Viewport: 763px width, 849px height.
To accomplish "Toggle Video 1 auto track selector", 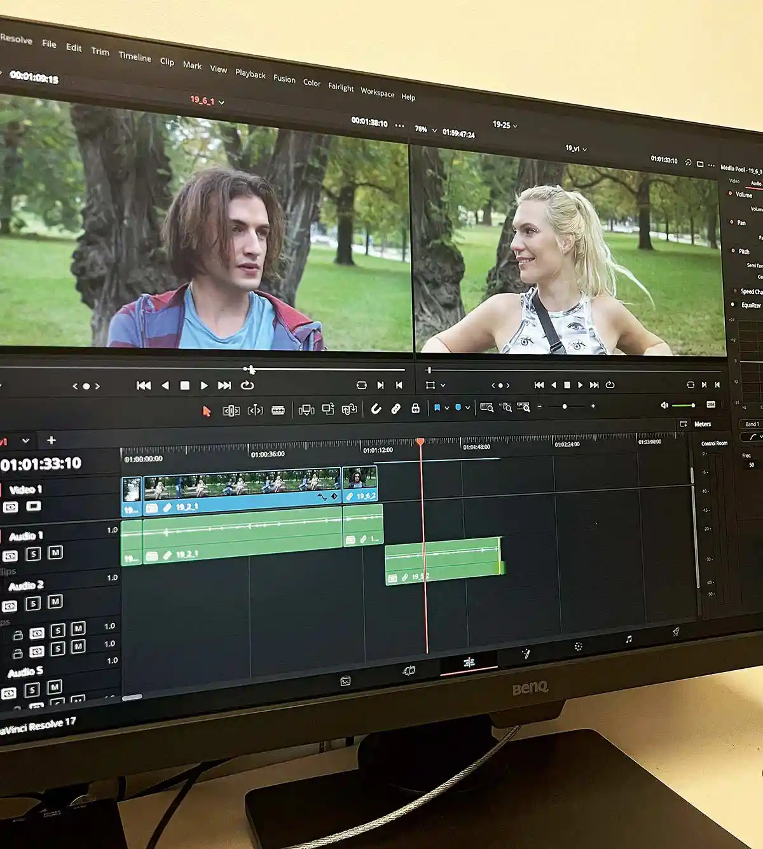I will pyautogui.click(x=11, y=507).
